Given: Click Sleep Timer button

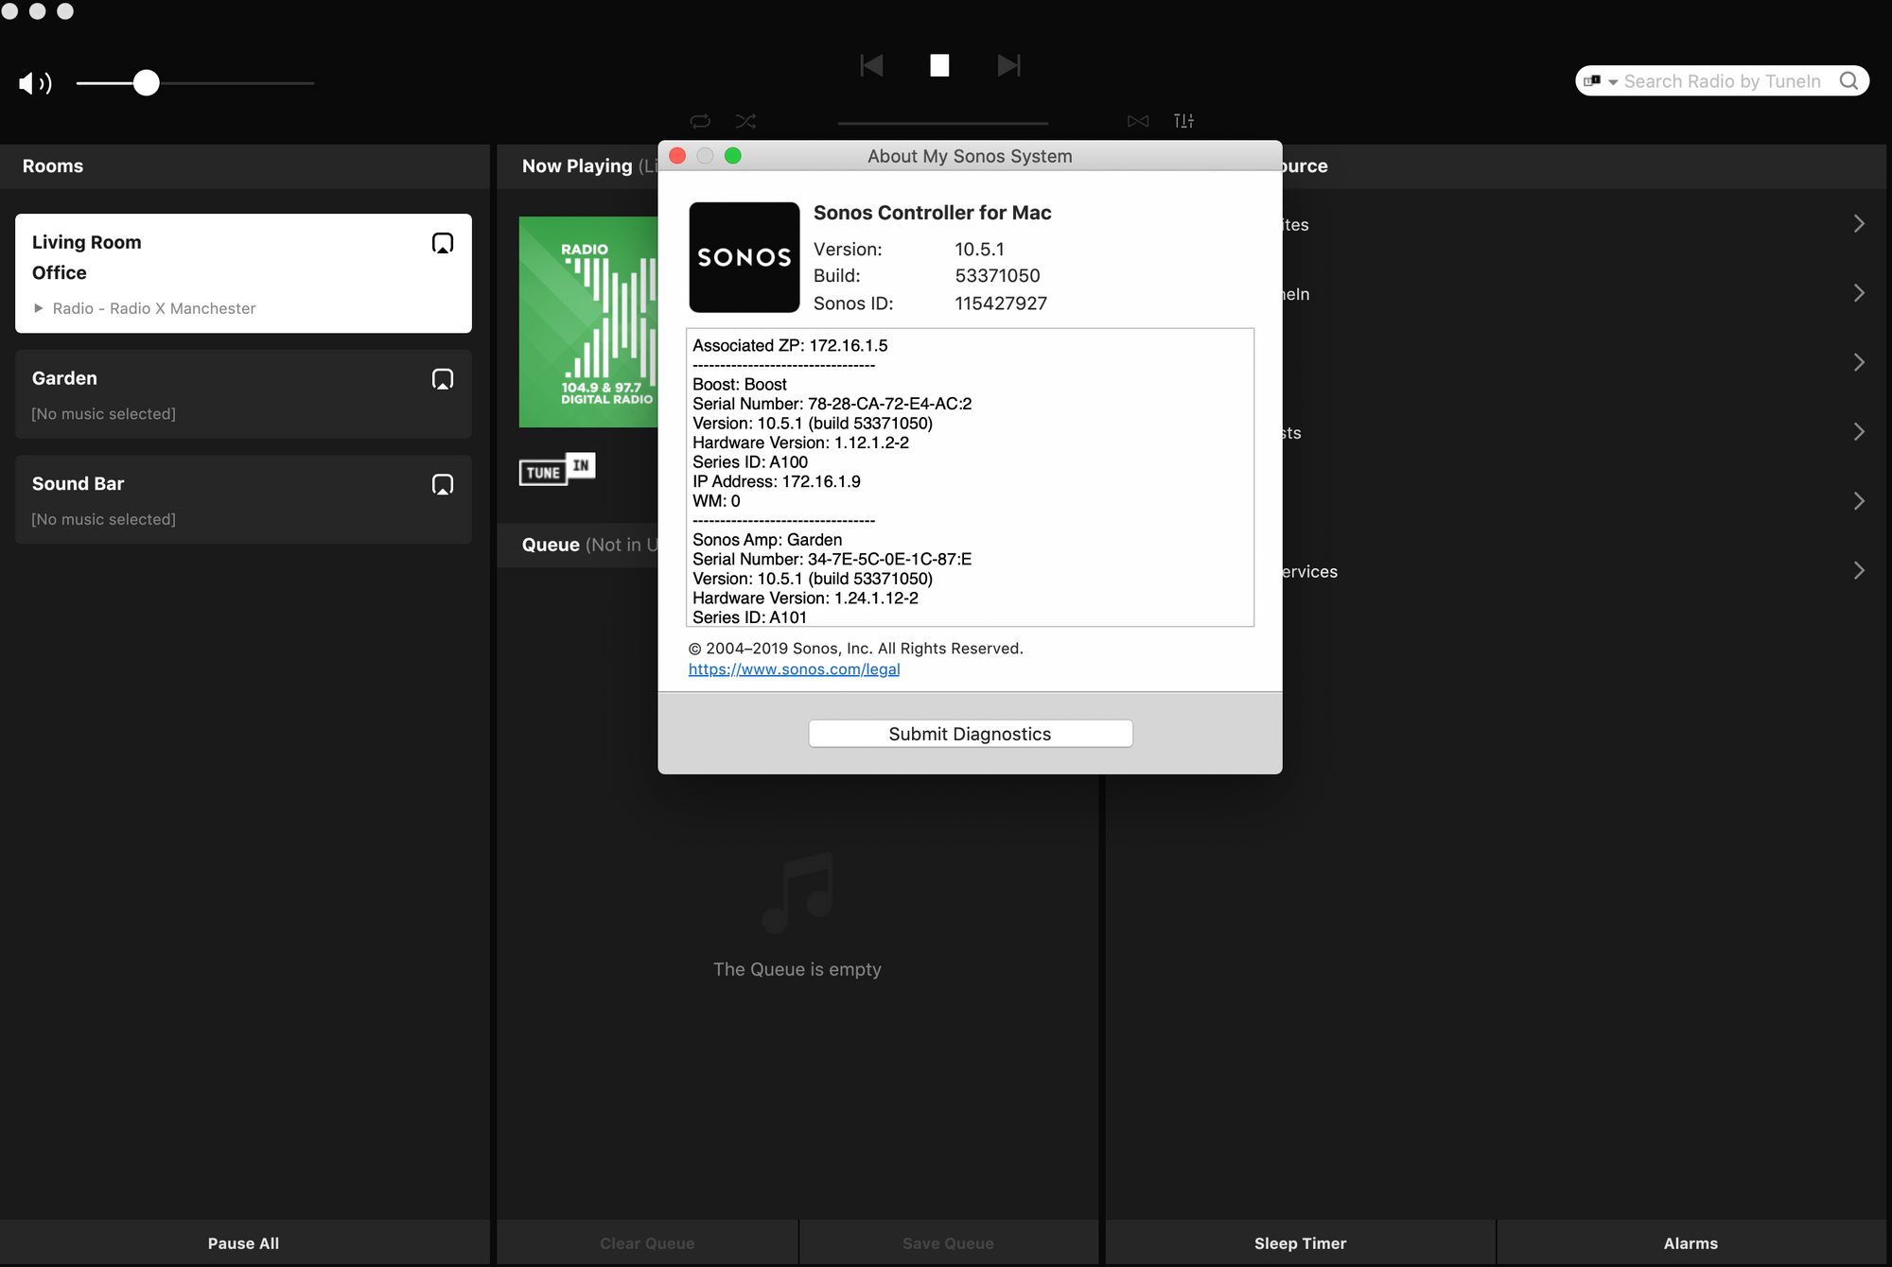Looking at the screenshot, I should (x=1301, y=1243).
